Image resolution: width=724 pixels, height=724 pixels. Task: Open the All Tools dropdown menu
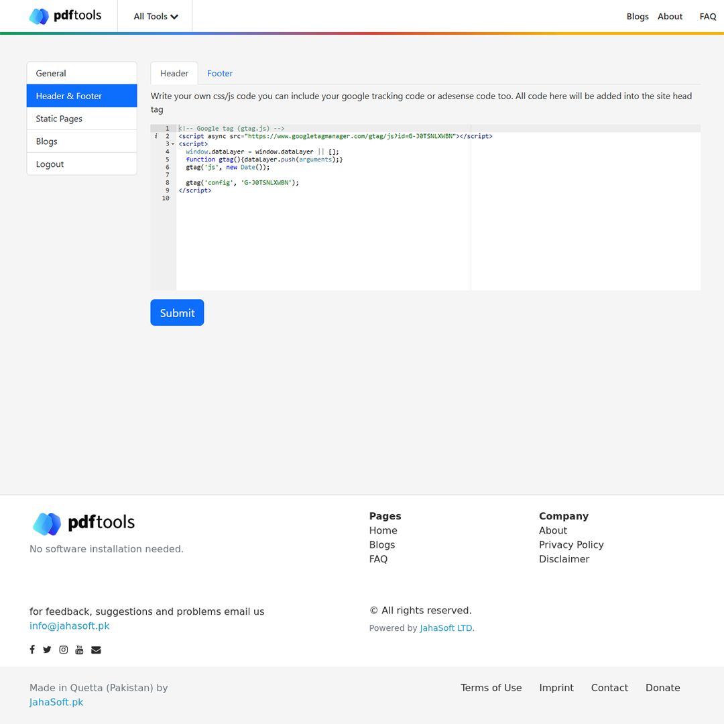pyautogui.click(x=156, y=16)
